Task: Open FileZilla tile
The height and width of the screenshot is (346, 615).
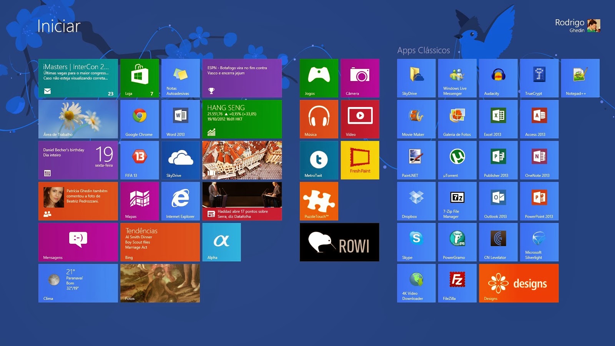Action: point(457,283)
